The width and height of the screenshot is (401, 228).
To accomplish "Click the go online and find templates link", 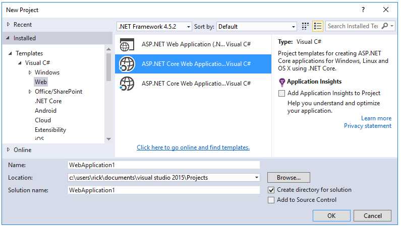I will [x=193, y=147].
